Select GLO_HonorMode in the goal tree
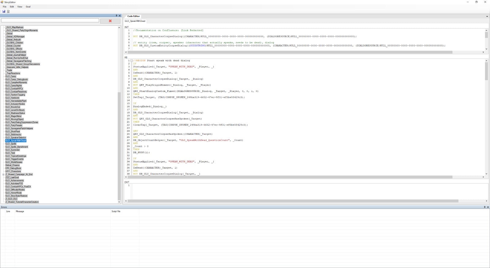Screen dimensions: 490x268 [13, 193]
